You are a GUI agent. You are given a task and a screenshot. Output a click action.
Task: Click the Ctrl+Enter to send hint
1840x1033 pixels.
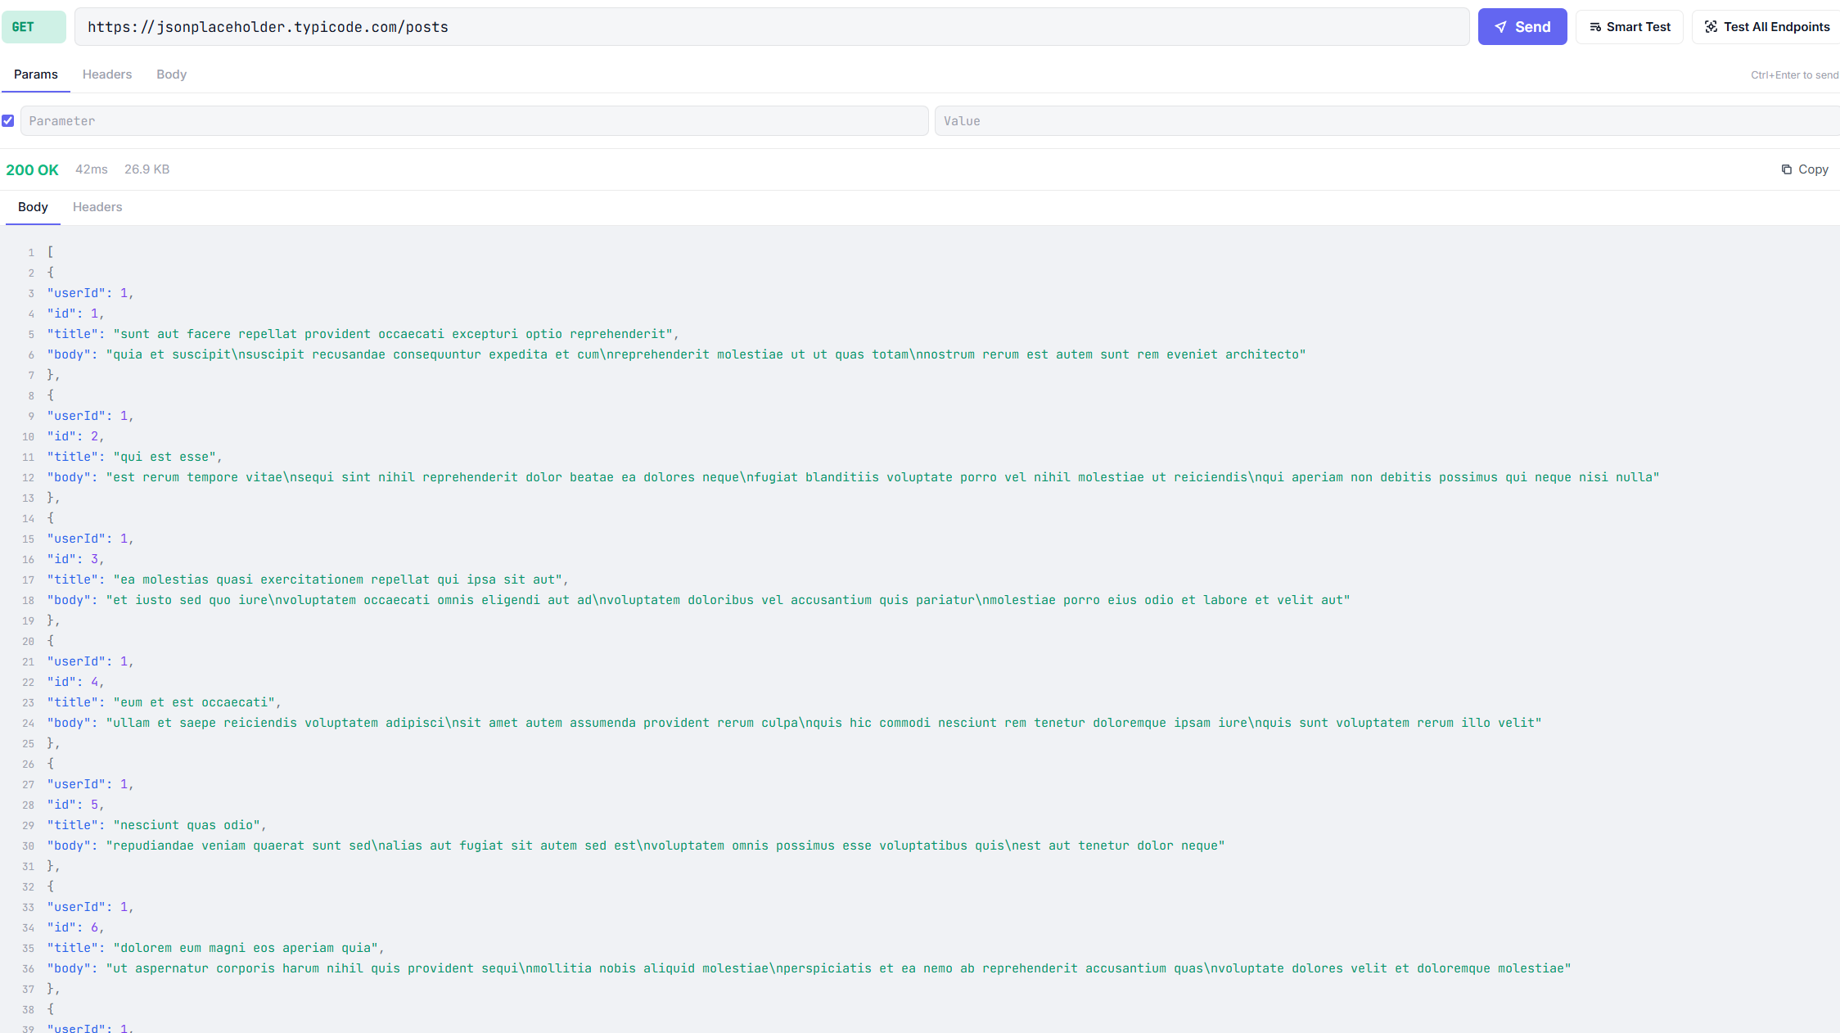coord(1795,75)
